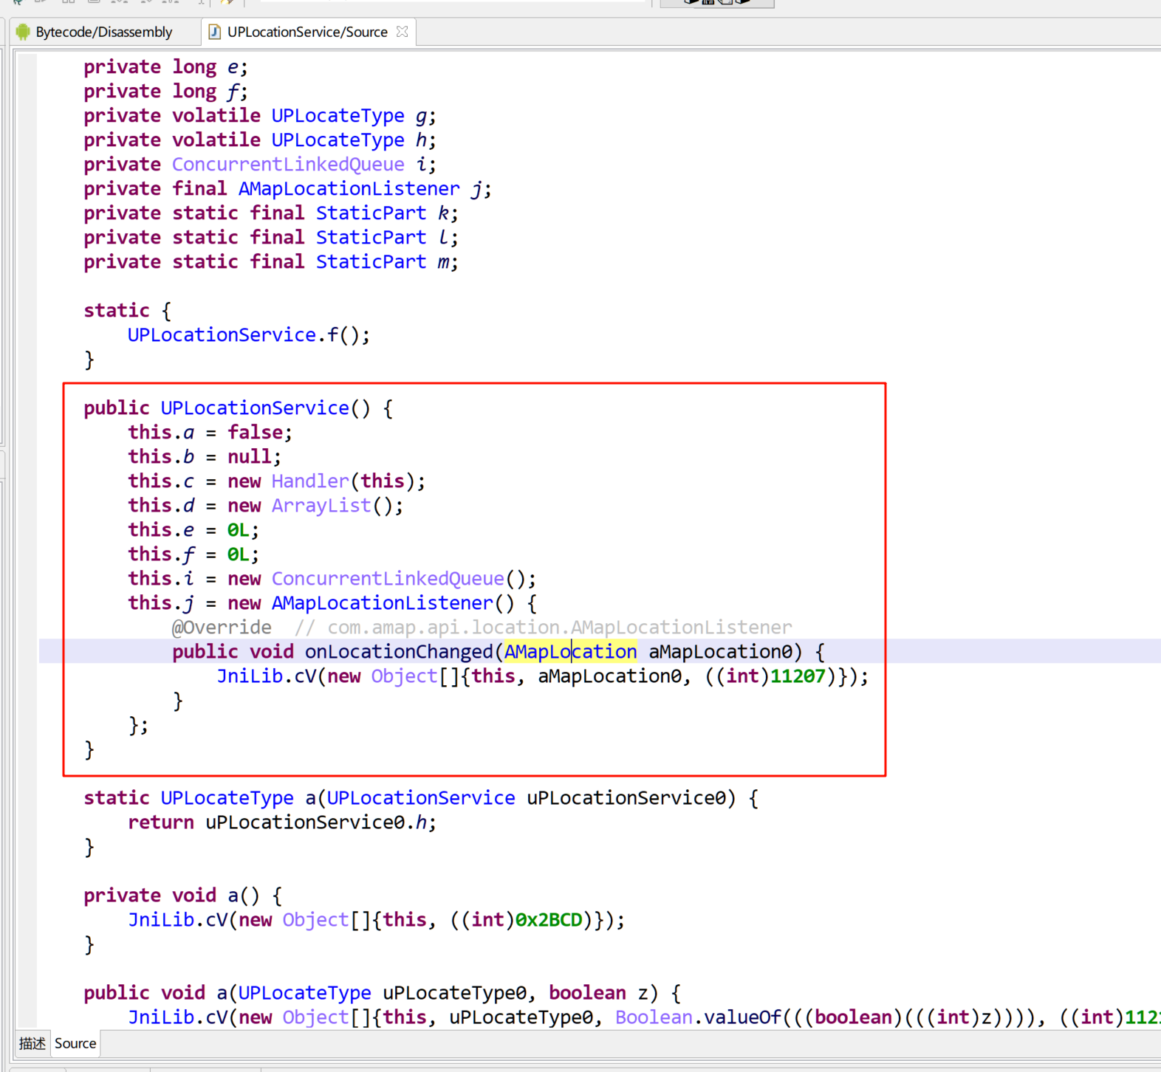The image size is (1161, 1072).
Task: Click the Java file icon on Source tab
Action: click(215, 32)
